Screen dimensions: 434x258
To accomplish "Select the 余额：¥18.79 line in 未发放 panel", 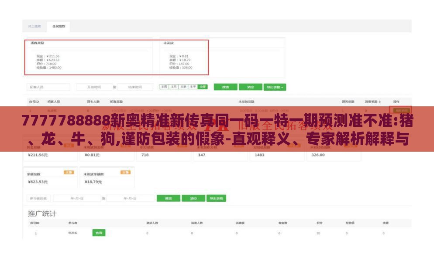I will point(180,60).
